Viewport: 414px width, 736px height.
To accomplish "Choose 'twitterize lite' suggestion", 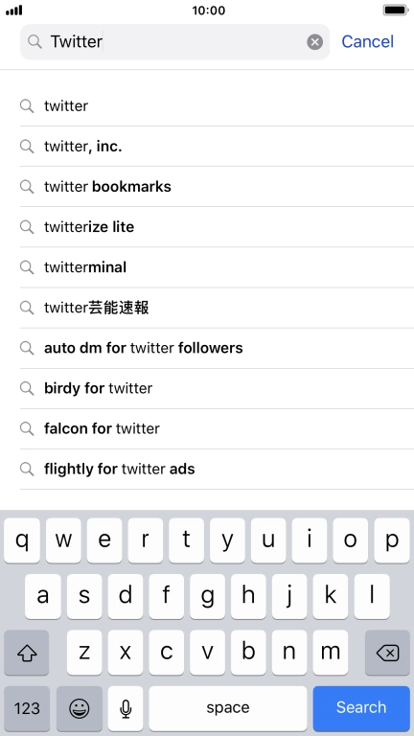I will coord(217,227).
